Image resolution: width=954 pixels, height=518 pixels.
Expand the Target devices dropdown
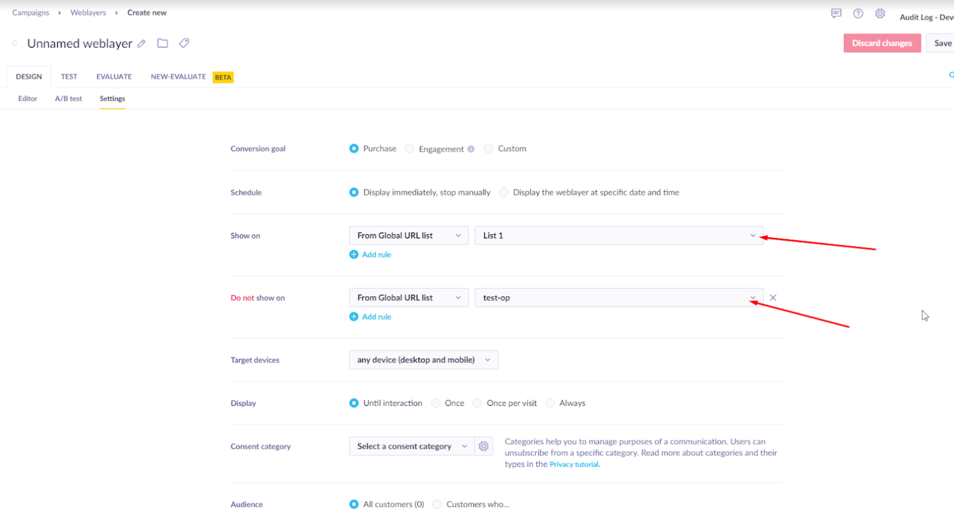(423, 360)
